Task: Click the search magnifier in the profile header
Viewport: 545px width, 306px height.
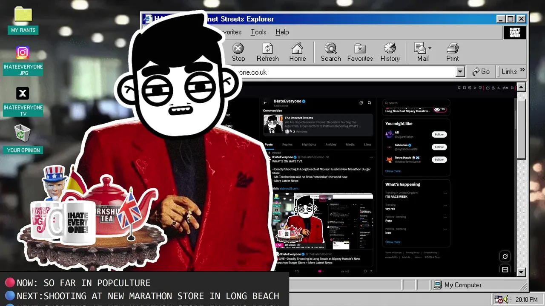Action: point(370,102)
